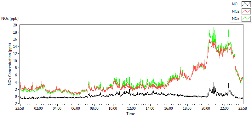The height and width of the screenshot is (116, 252).
Task: Click the NOx green line legend icon
Action: (246, 19)
